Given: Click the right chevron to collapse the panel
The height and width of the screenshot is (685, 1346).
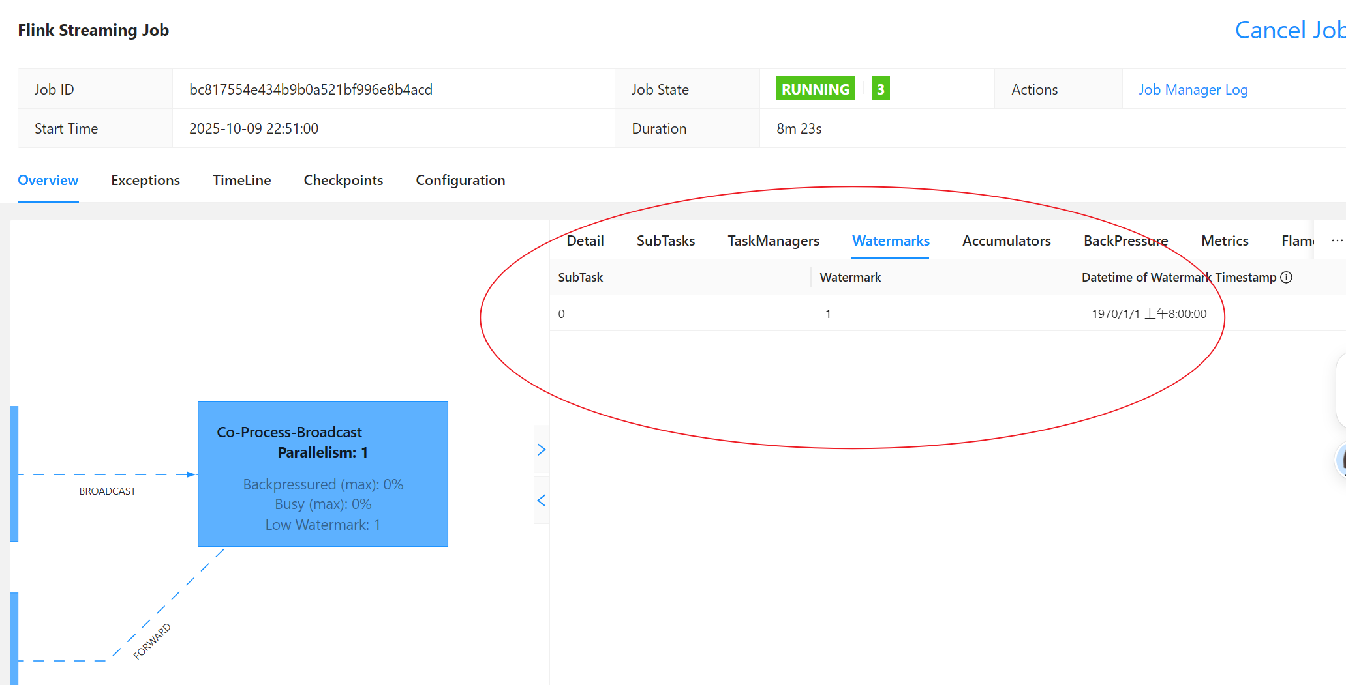Looking at the screenshot, I should click(542, 450).
